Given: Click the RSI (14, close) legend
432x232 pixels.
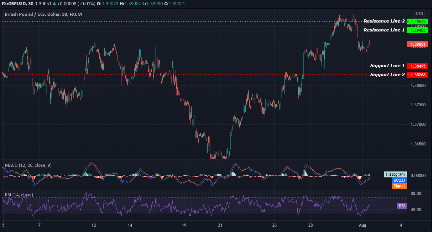Looking at the screenshot, I should (19, 195).
